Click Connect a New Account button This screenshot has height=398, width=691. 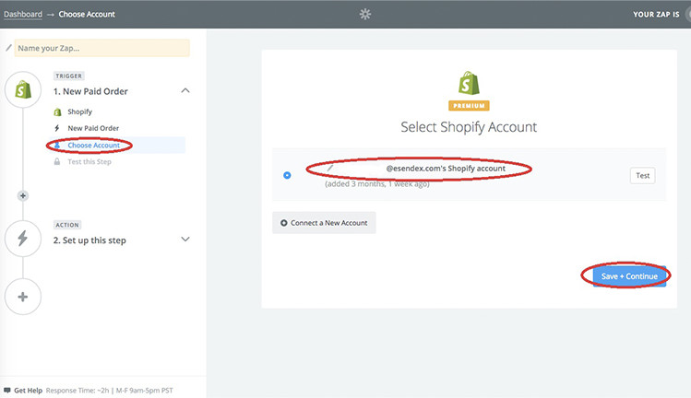pos(324,223)
